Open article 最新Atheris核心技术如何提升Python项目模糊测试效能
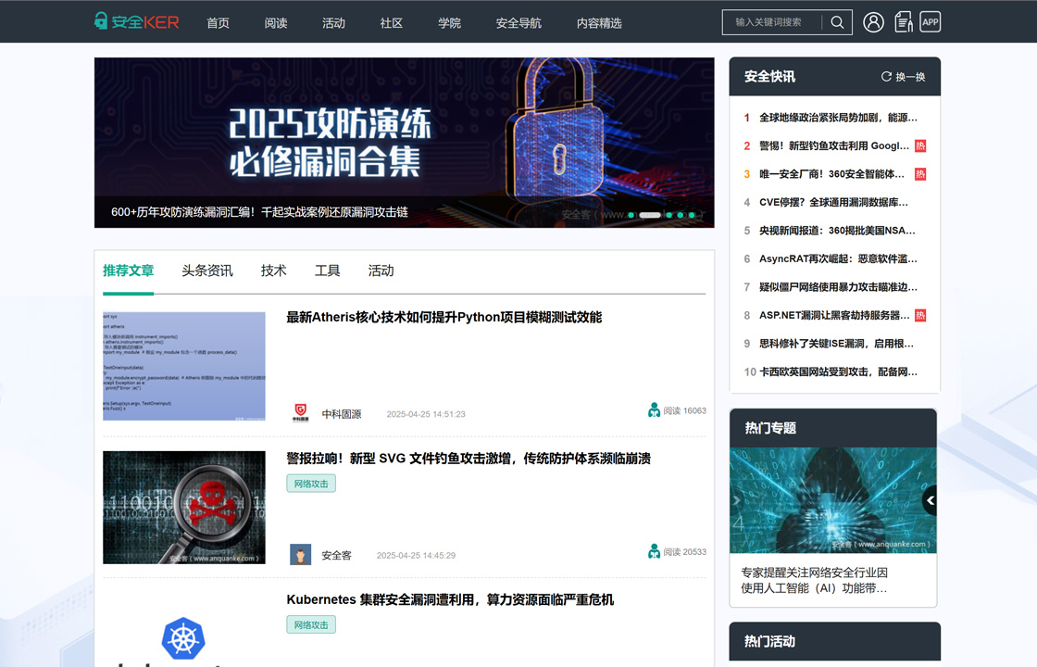1037x667 pixels. [444, 318]
